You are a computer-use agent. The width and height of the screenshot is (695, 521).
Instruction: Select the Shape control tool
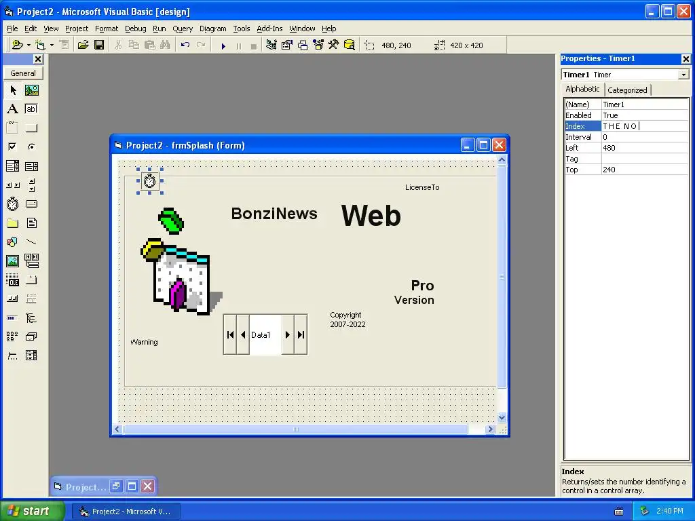(13, 242)
